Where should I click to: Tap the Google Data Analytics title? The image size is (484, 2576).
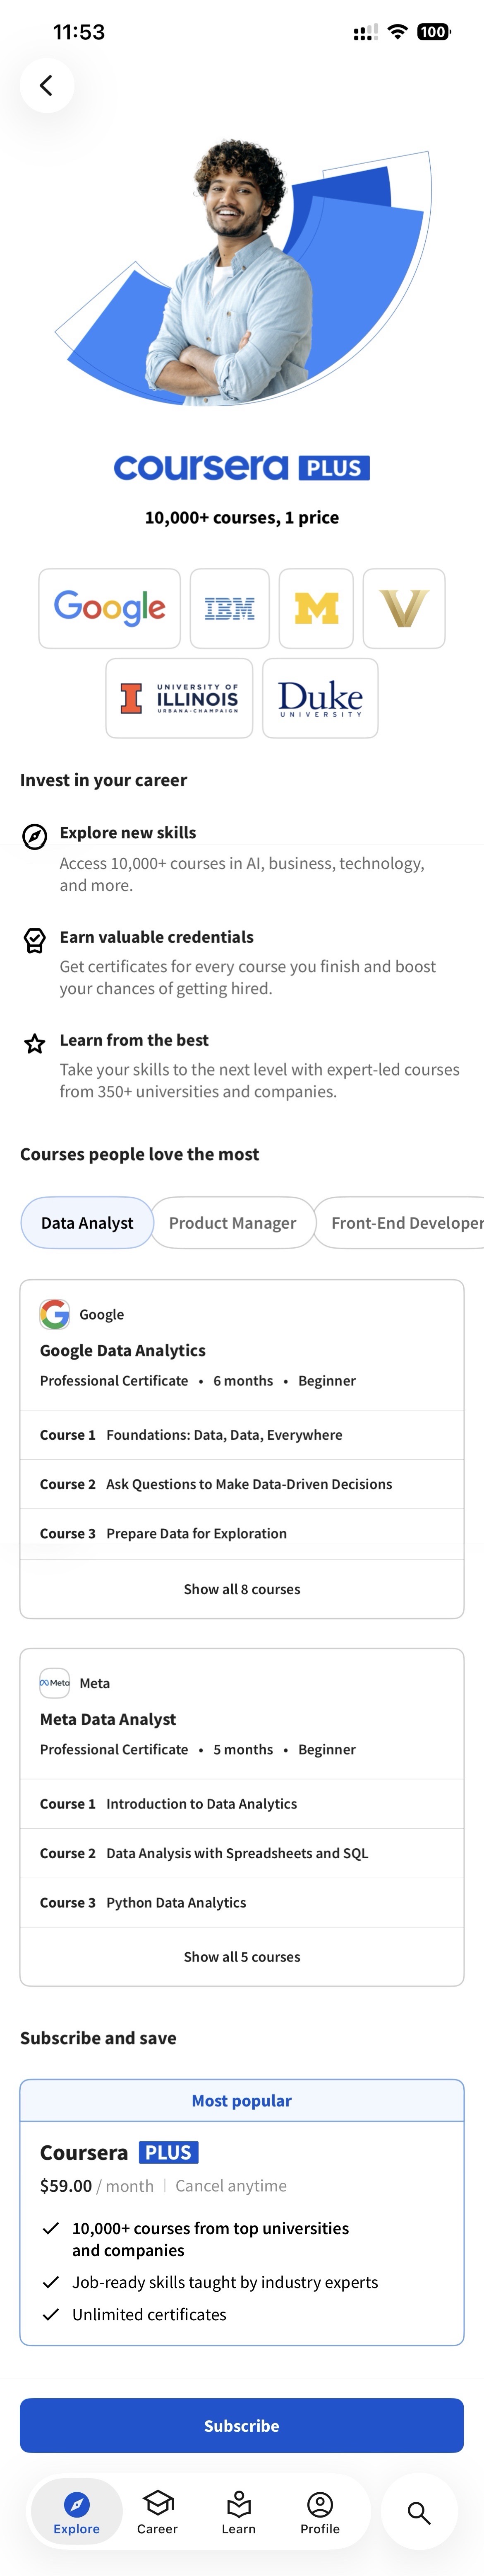pos(123,1350)
